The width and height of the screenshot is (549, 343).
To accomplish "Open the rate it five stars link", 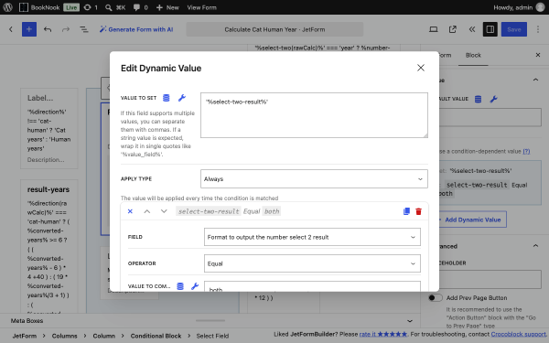I will pyautogui.click(x=383, y=334).
